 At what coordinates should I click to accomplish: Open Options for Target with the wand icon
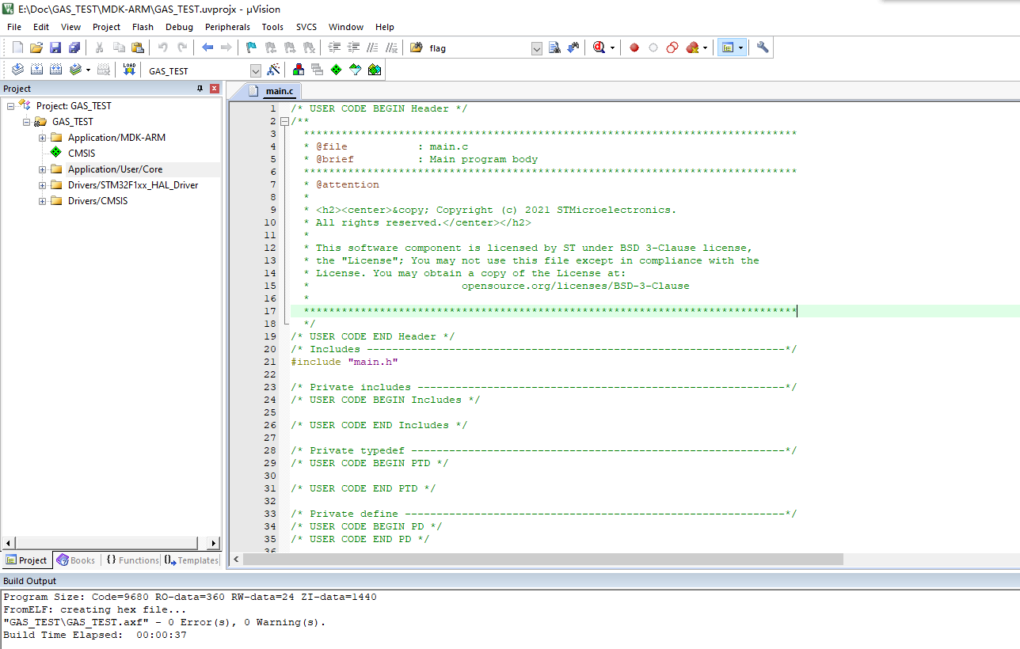coord(272,69)
